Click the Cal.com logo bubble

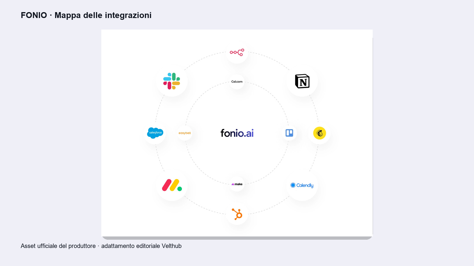(x=237, y=82)
